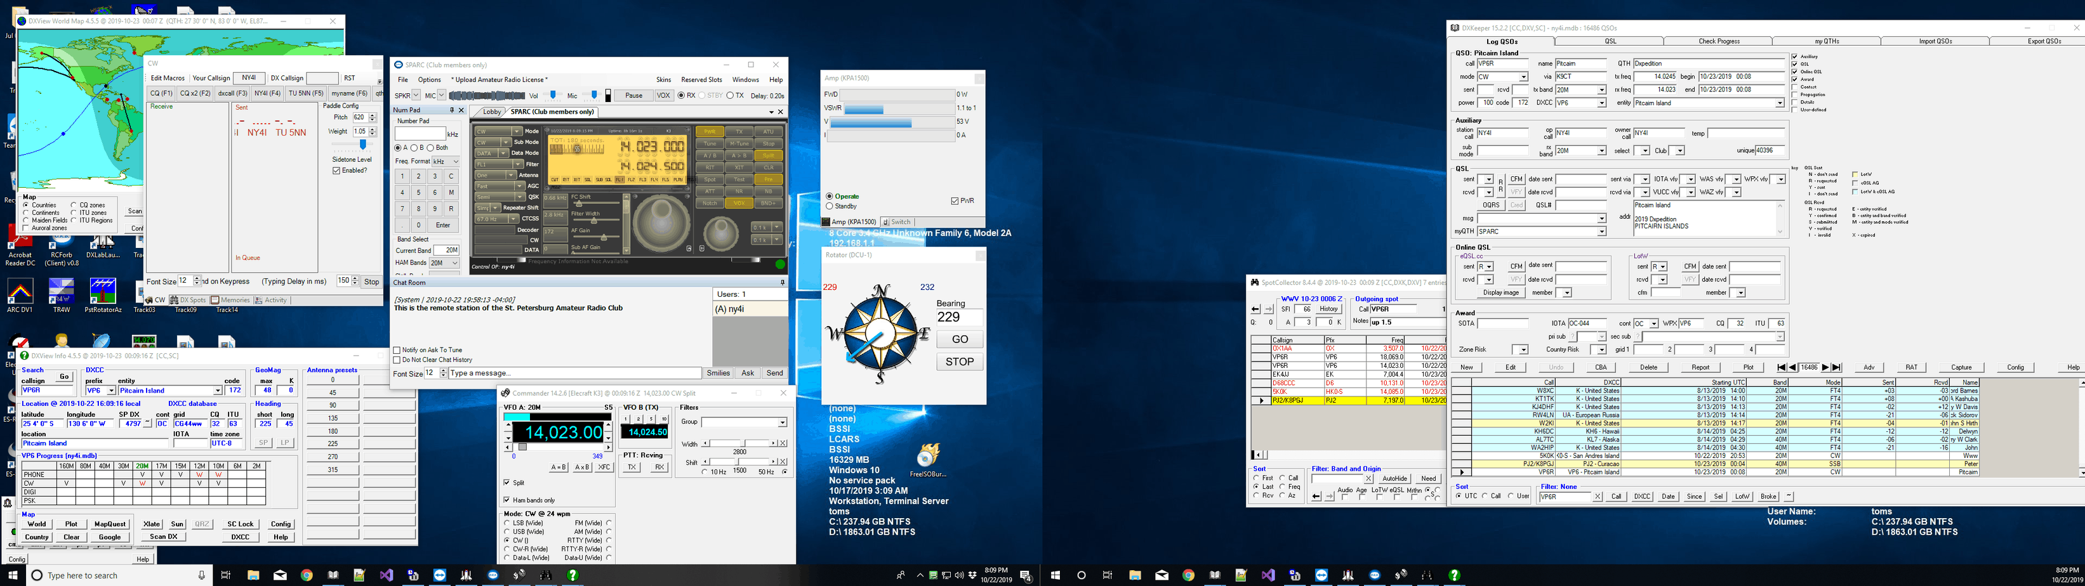Open the Group dropdown in Commander Filters
Screen dimensions: 2085x586
782,422
